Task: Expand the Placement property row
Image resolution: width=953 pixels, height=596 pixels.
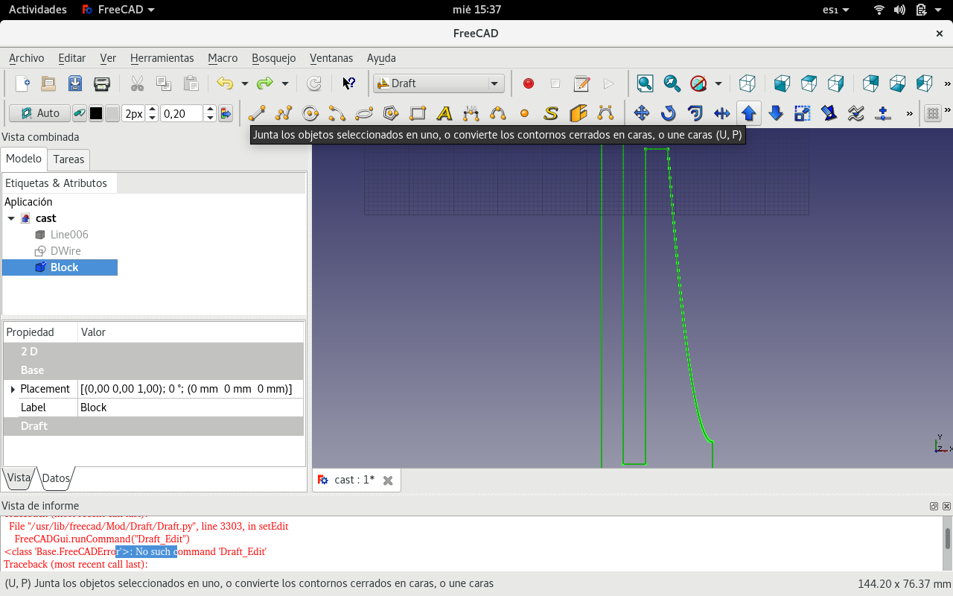Action: pyautogui.click(x=13, y=389)
